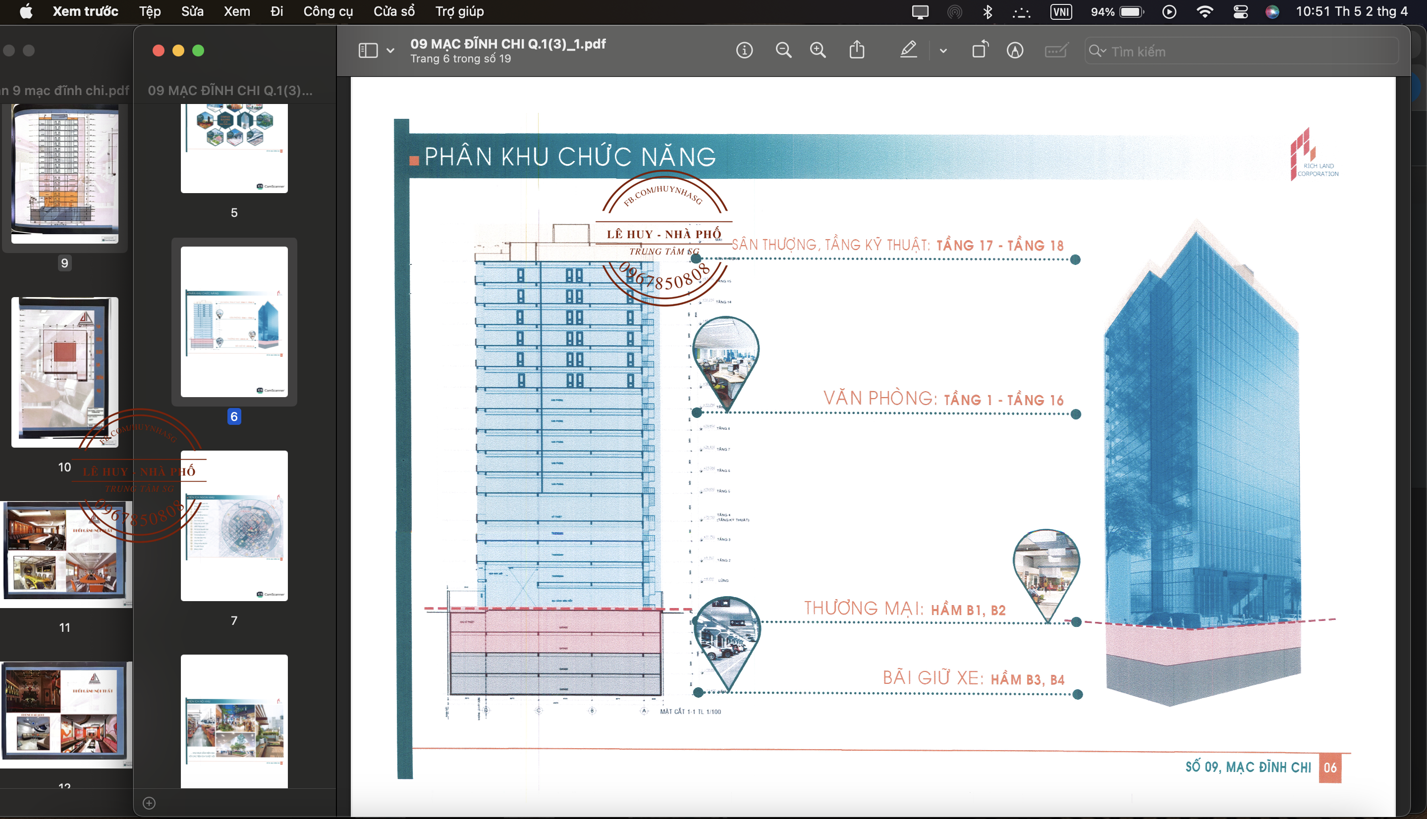Toggle Wi-Fi from the menu bar icon
Viewport: 1427px width, 819px height.
tap(1204, 12)
